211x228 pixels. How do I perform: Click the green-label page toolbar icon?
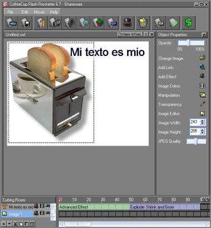pyautogui.click(x=159, y=23)
